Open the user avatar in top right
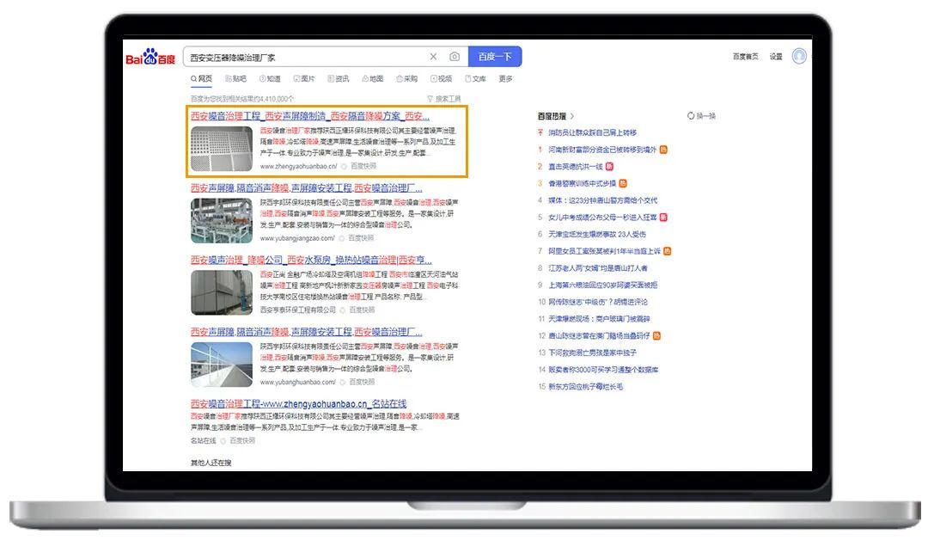The width and height of the screenshot is (928, 540). (x=799, y=56)
